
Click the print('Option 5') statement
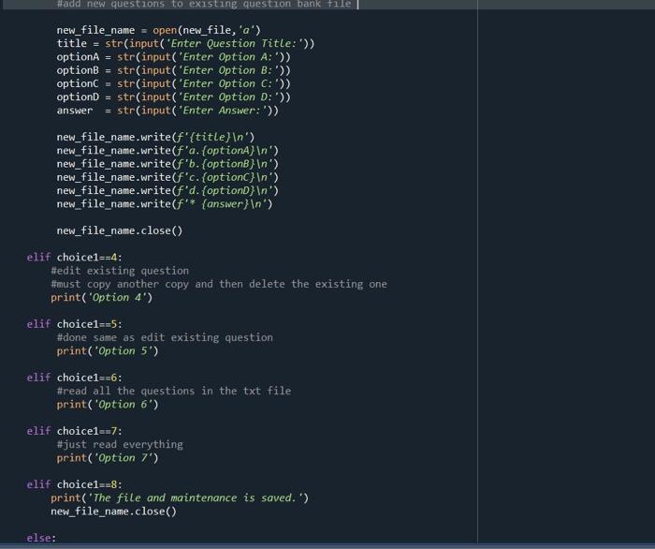[108, 350]
